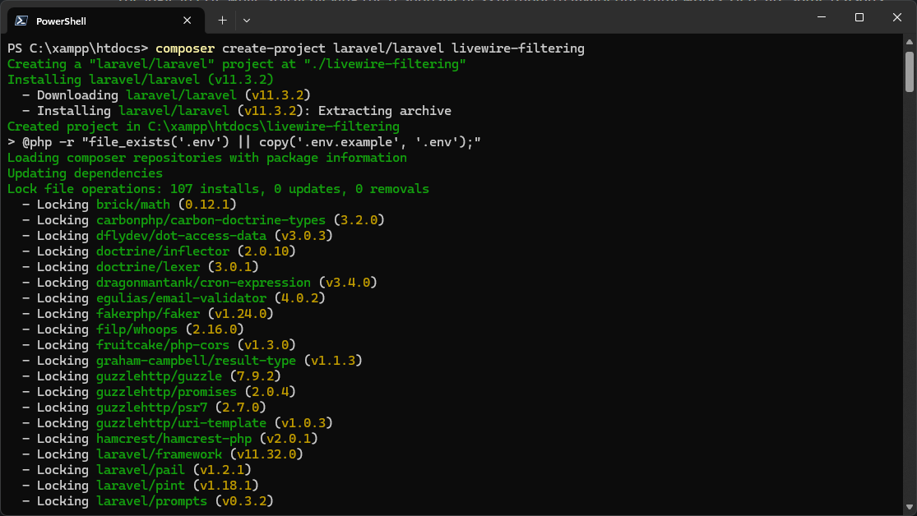
Task: Click the 'Updating dependencies' line
Action: (x=85, y=173)
